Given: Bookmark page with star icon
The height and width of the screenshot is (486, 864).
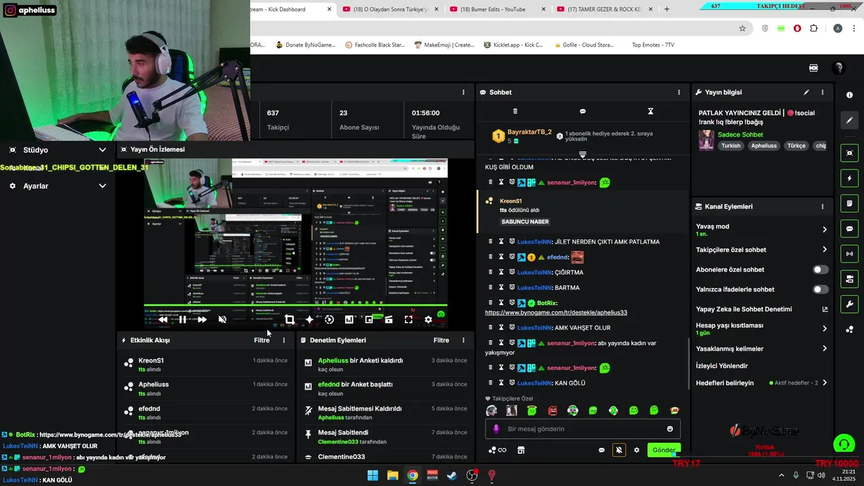Looking at the screenshot, I should tap(742, 28).
